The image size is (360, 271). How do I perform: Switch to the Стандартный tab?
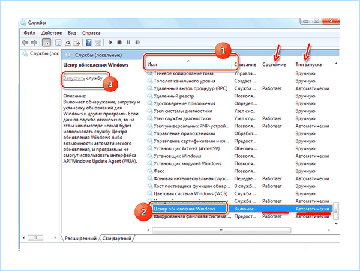(x=116, y=239)
